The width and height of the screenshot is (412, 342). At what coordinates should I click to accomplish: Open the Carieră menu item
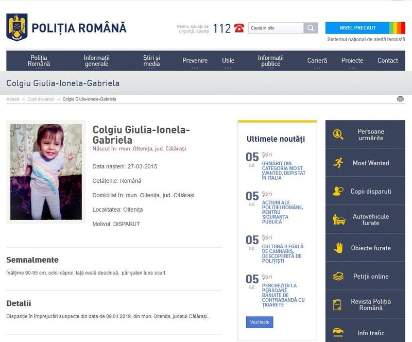click(x=317, y=61)
